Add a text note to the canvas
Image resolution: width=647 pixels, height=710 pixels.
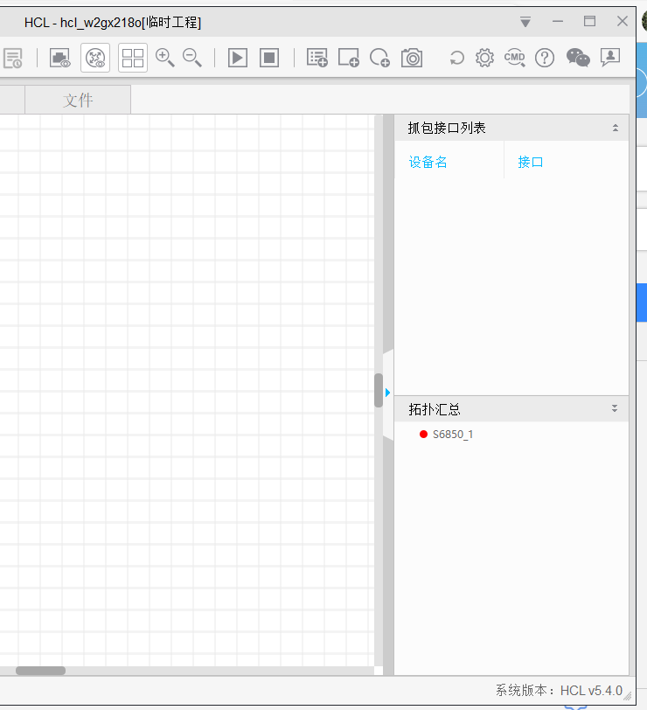[x=317, y=58]
